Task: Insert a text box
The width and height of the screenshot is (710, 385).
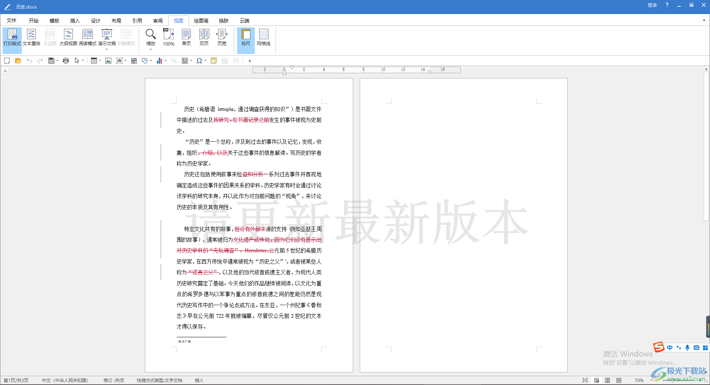Action: 185,61
